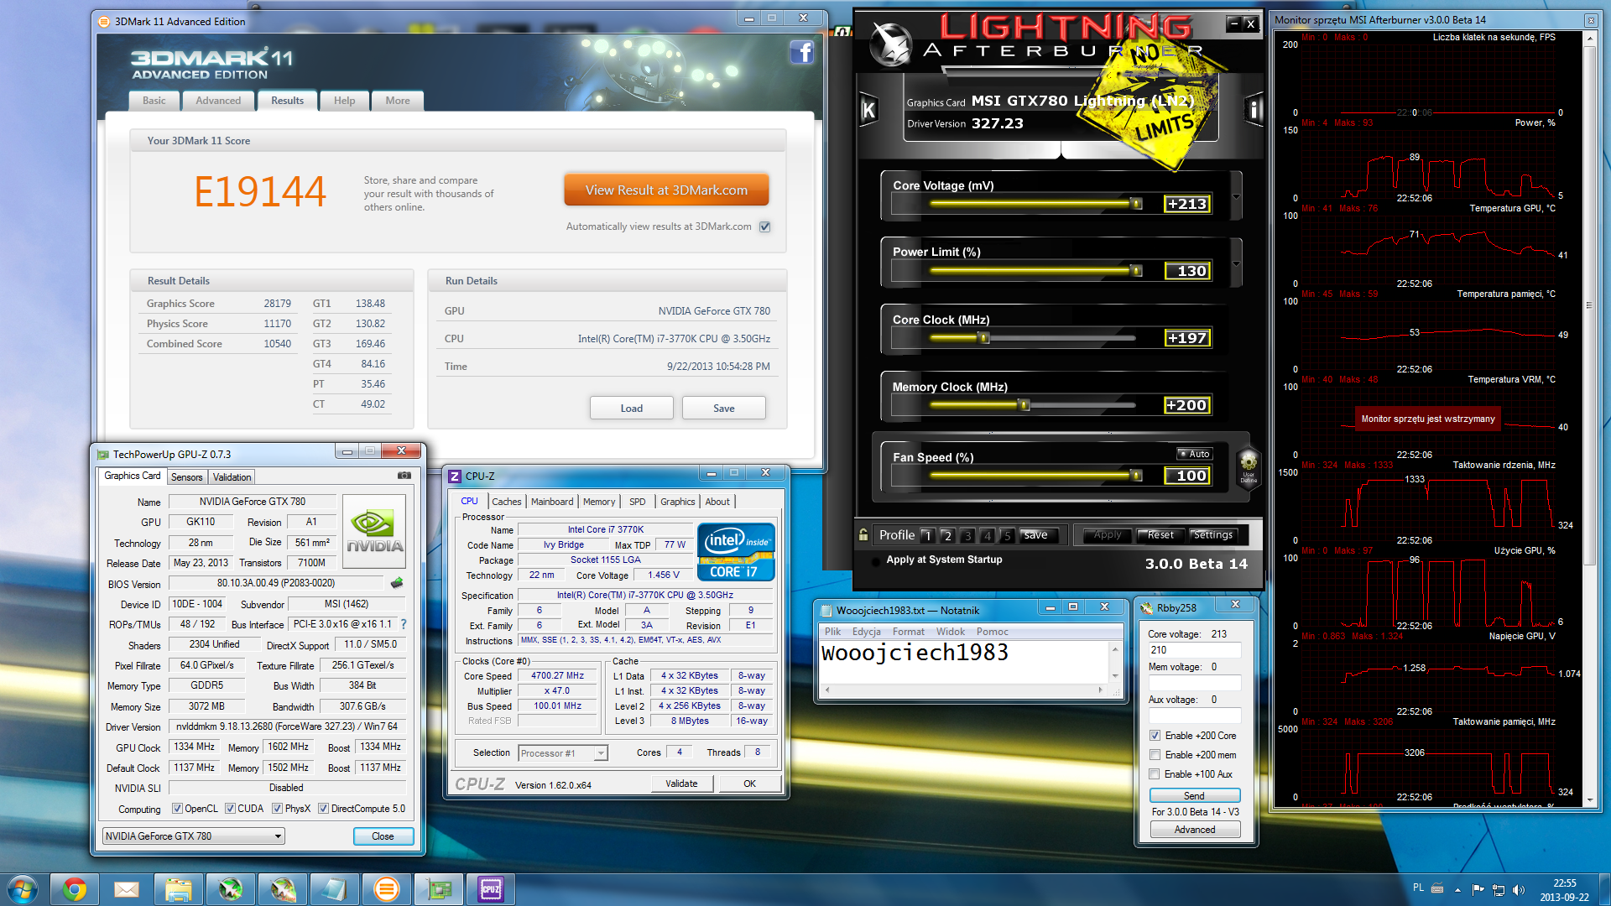Click the GPU-Z taskbar icon
The height and width of the screenshot is (906, 1611).
[439, 889]
